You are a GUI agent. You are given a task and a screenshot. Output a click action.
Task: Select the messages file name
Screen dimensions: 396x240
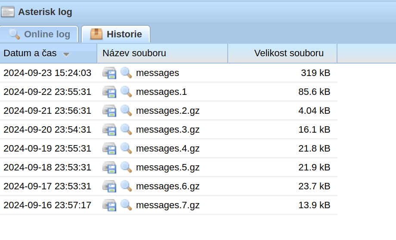pyautogui.click(x=158, y=73)
